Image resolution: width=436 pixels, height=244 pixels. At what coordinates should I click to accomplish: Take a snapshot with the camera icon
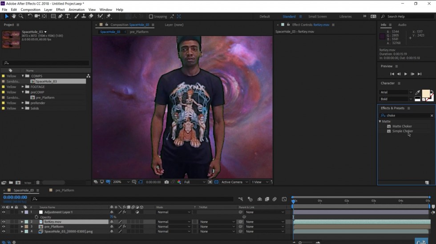166,182
